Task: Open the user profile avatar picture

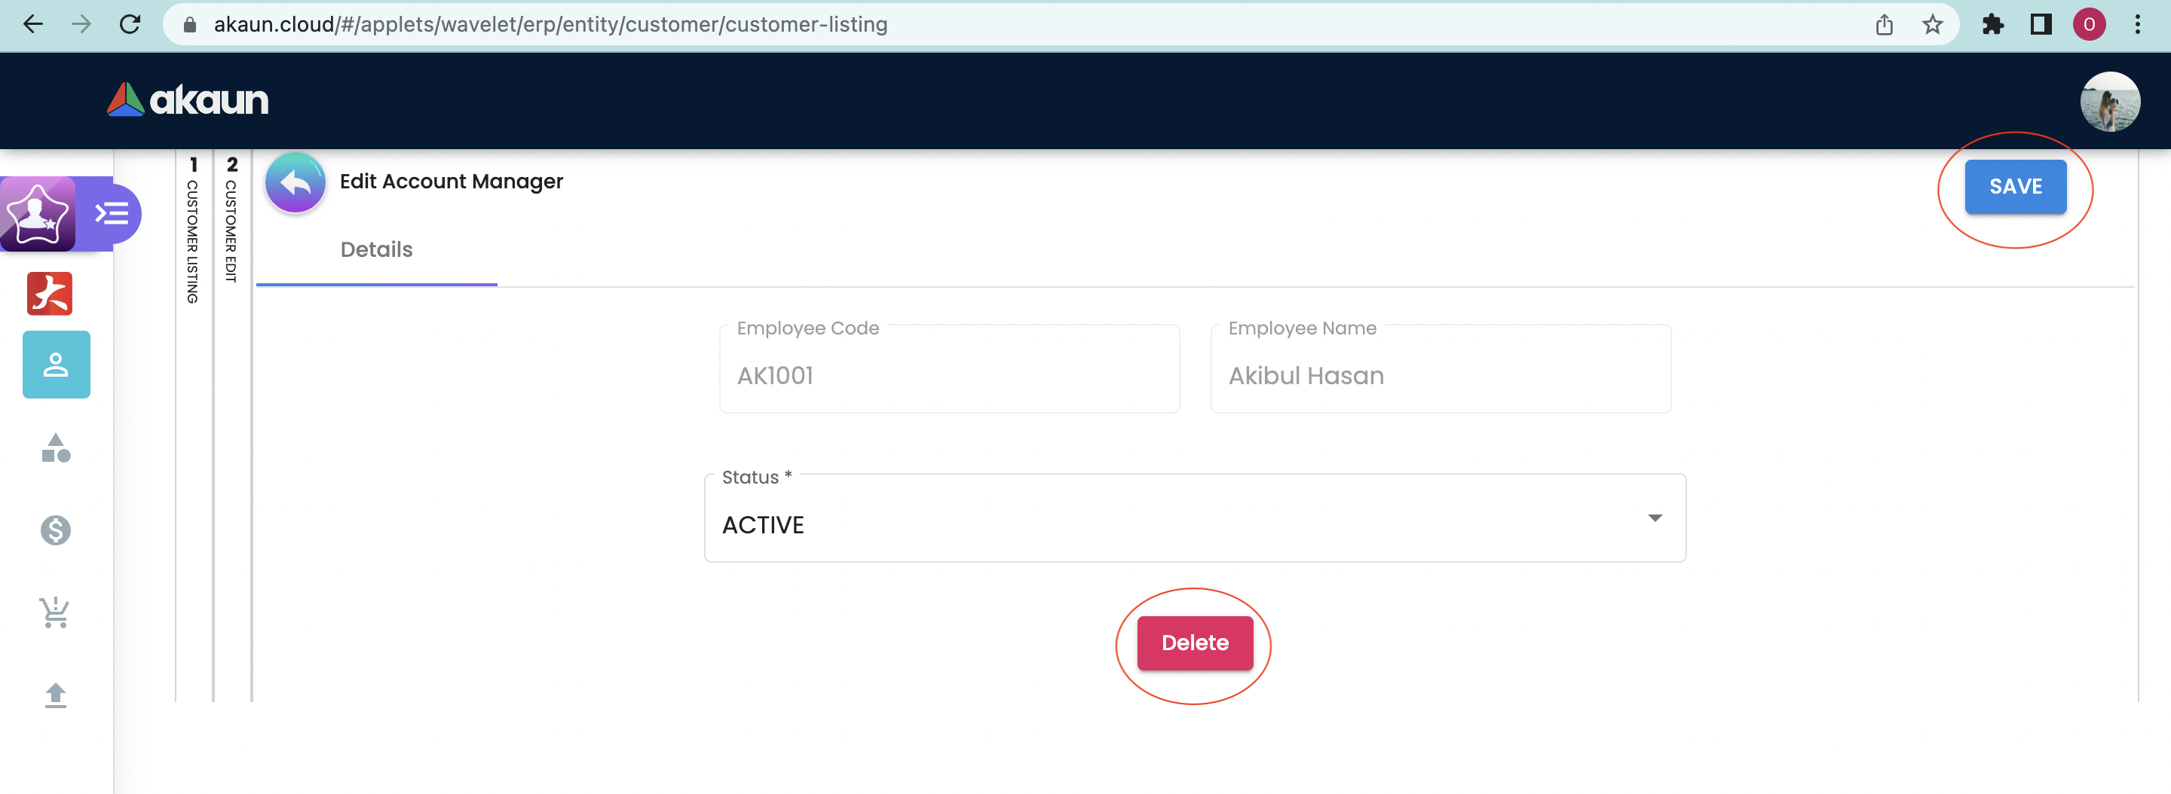Action: coord(2108,101)
